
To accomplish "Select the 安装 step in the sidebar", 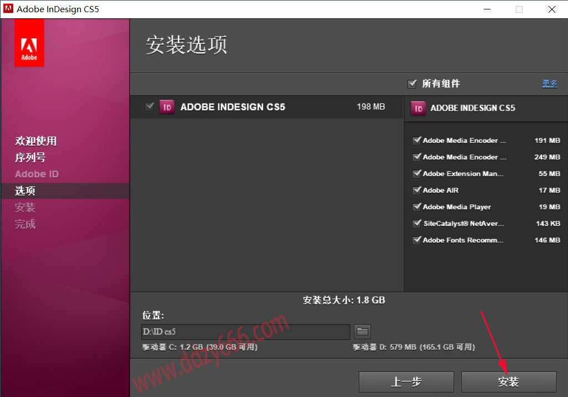I will coord(25,208).
